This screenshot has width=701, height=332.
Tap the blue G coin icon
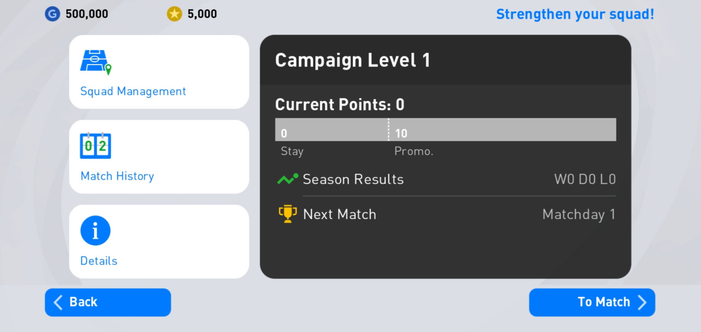coord(52,14)
